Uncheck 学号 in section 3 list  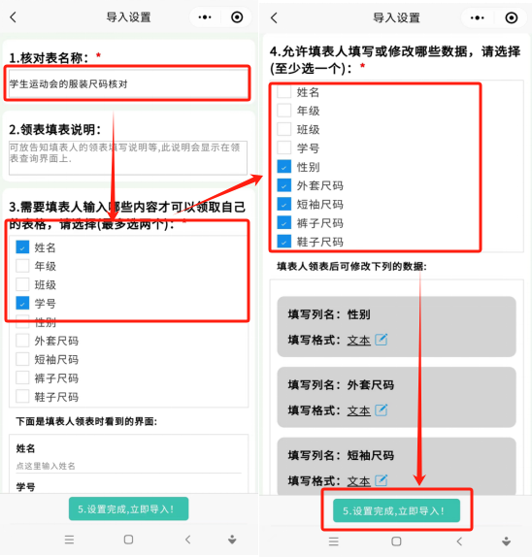point(22,303)
